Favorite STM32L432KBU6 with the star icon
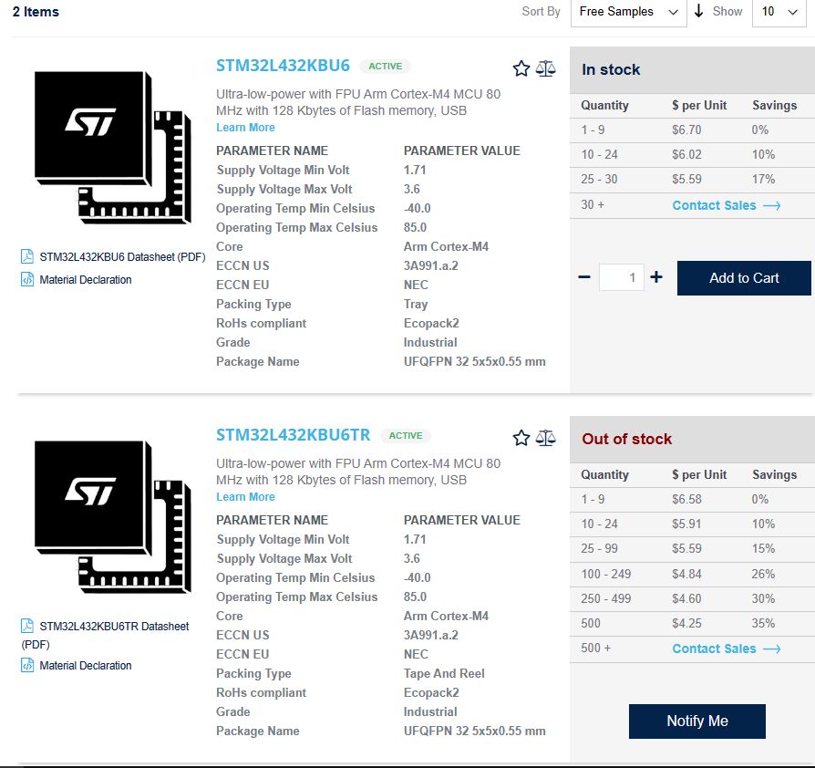Image resolution: width=815 pixels, height=768 pixels. [521, 68]
